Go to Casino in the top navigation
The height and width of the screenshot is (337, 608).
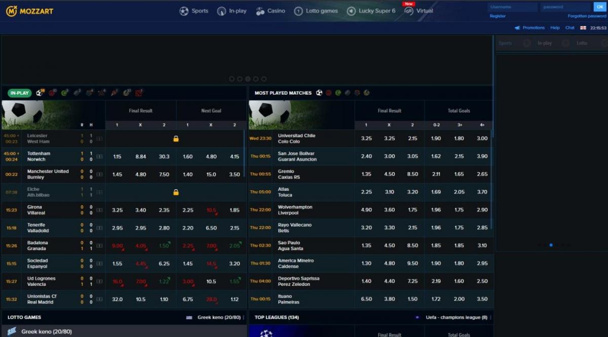tap(271, 11)
